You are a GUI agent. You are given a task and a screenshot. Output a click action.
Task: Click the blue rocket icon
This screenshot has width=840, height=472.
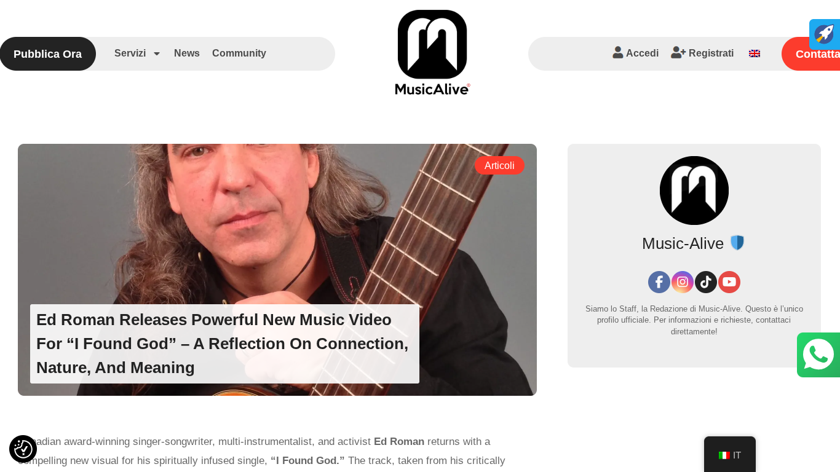tap(825, 34)
